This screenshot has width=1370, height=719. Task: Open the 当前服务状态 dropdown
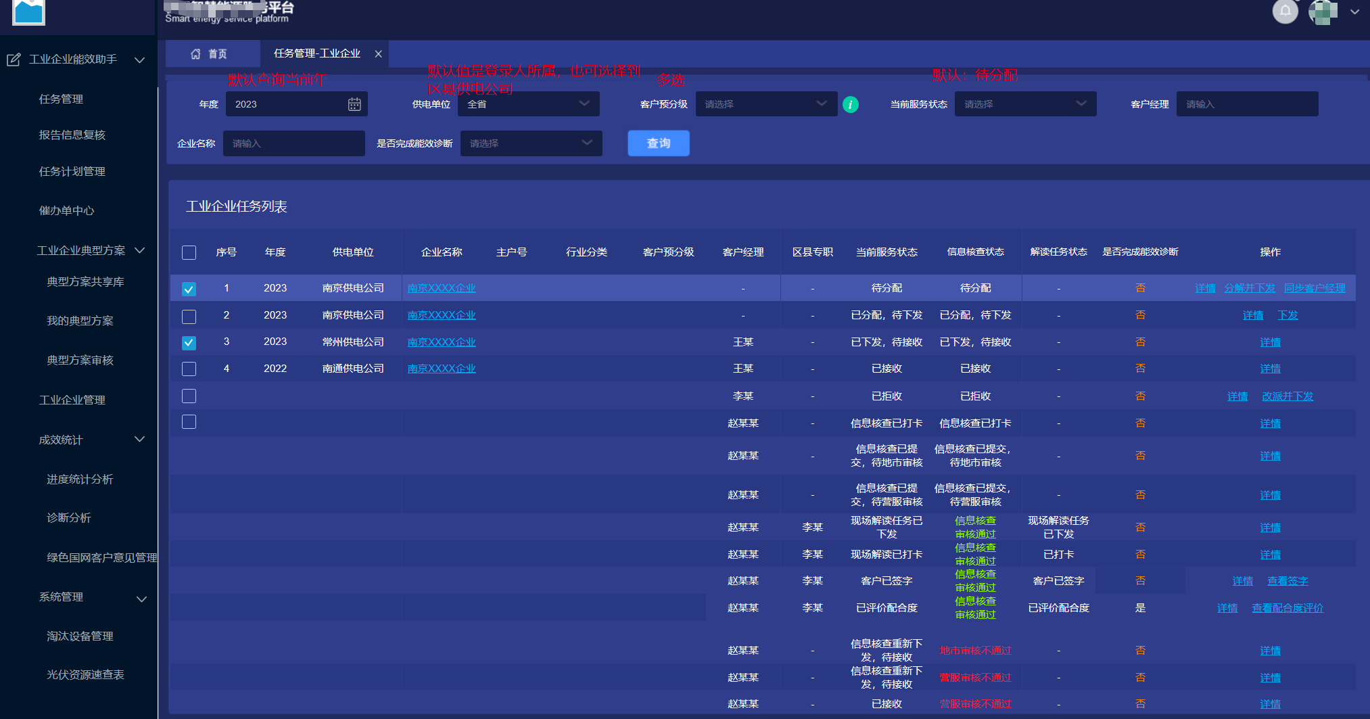[1025, 104]
